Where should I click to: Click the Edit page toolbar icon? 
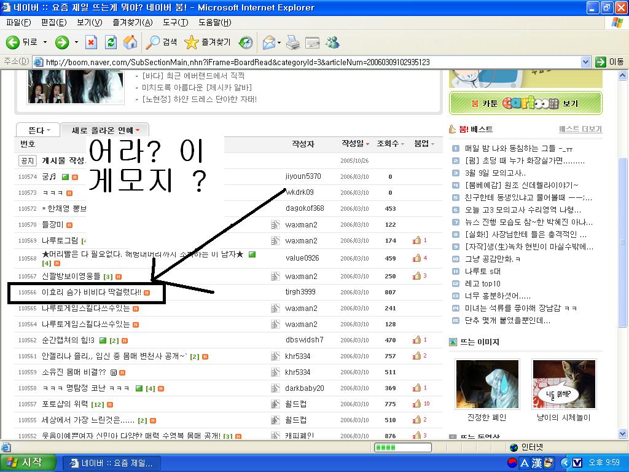coord(313,42)
